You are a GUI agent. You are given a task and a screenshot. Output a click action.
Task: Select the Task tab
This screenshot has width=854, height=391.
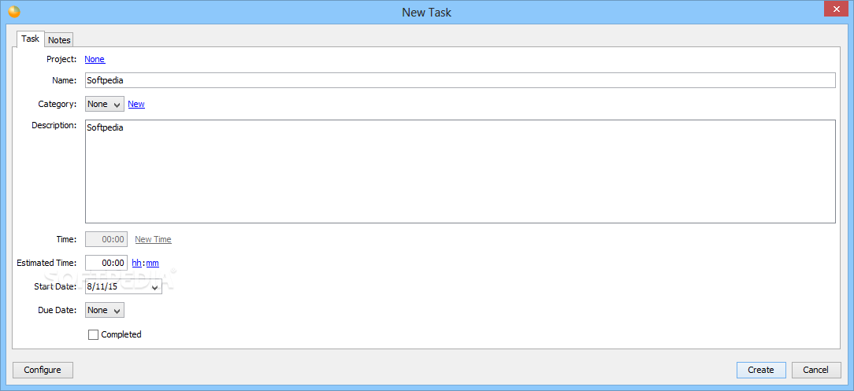coord(31,39)
